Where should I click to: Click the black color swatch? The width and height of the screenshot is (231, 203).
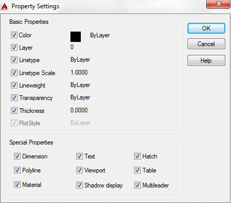76,37
